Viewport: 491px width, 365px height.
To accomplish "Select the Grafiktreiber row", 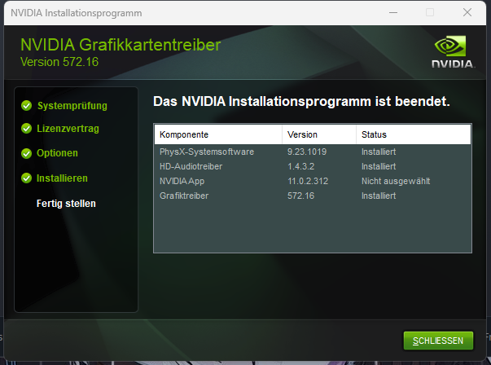I will [x=313, y=196].
